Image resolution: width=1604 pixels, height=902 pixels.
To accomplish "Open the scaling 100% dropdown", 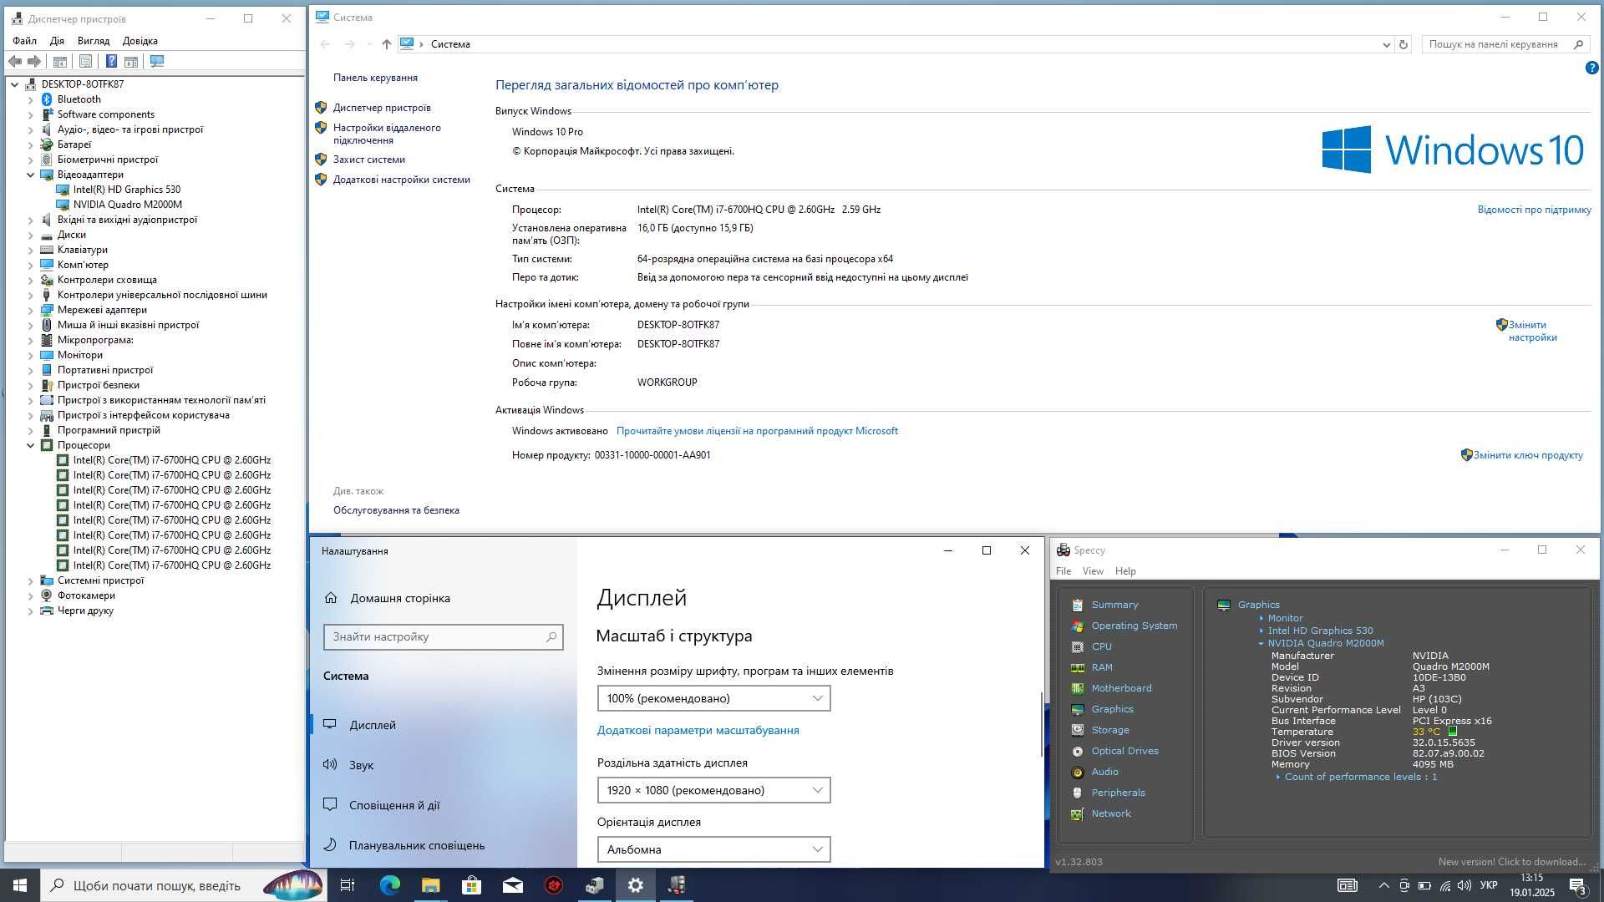I will click(x=713, y=698).
